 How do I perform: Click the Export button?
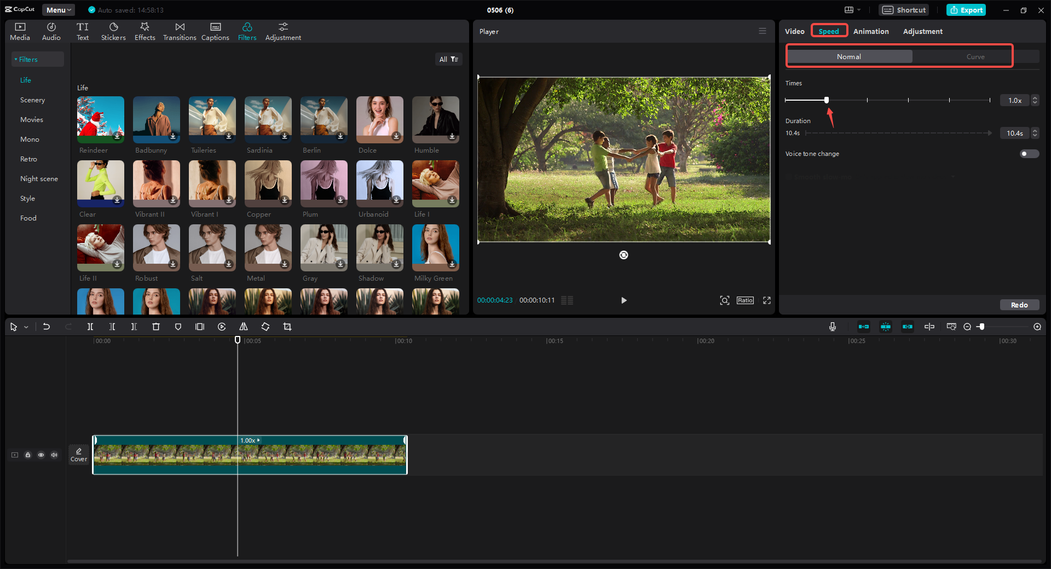[966, 10]
